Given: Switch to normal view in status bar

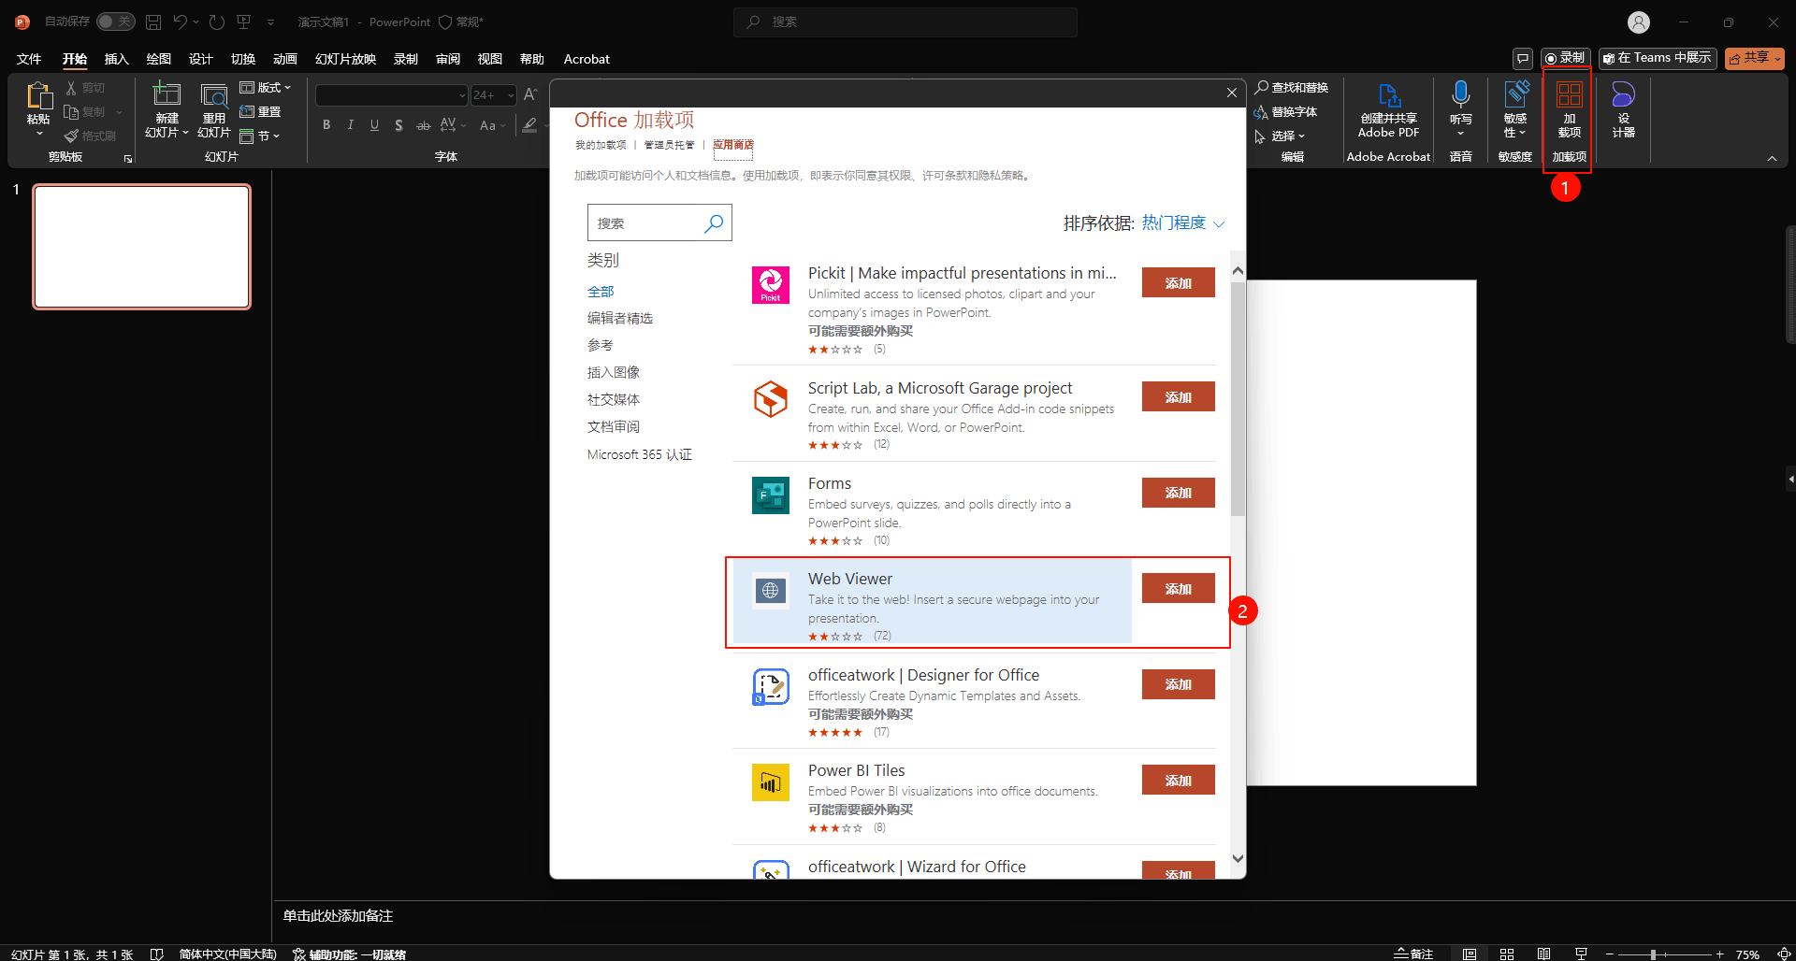Looking at the screenshot, I should pyautogui.click(x=1470, y=954).
